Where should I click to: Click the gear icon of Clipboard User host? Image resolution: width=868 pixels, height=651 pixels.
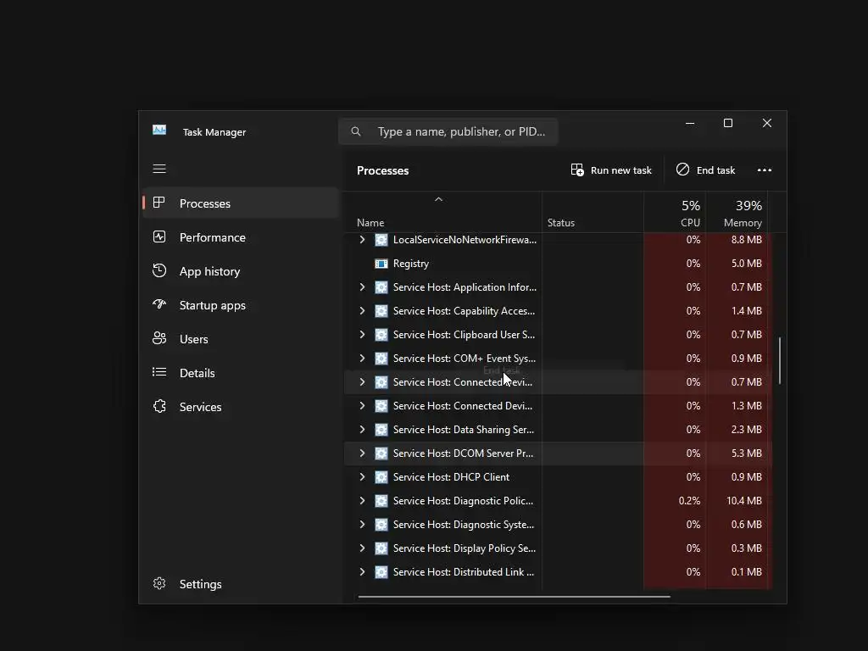click(x=381, y=335)
